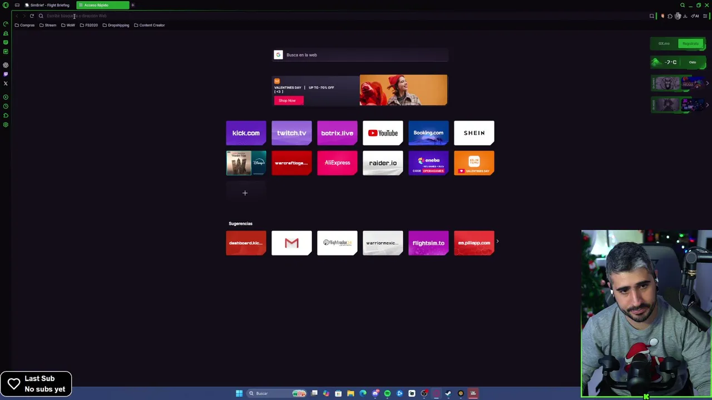Open the tab islands workspace icon

pos(17,5)
